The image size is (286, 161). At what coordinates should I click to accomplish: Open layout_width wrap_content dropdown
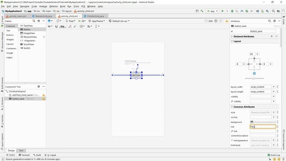coord(273,87)
